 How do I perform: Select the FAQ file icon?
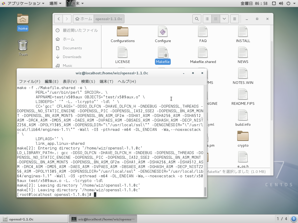(x=203, y=31)
